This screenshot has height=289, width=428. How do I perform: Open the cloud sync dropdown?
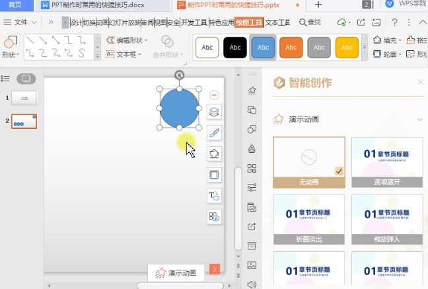click(x=349, y=22)
